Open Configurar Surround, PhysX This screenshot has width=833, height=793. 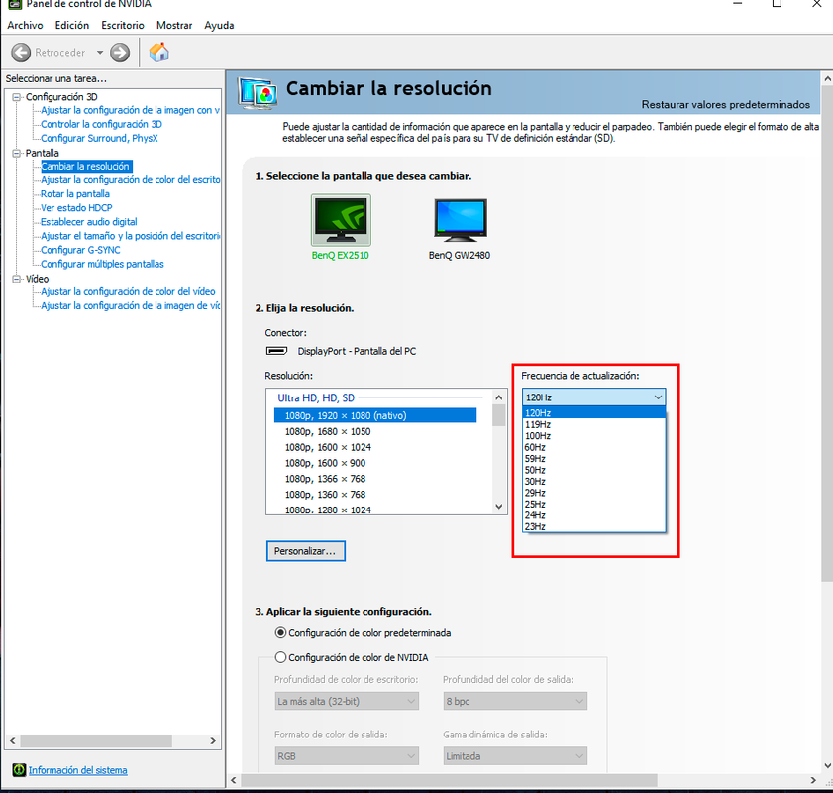click(99, 138)
